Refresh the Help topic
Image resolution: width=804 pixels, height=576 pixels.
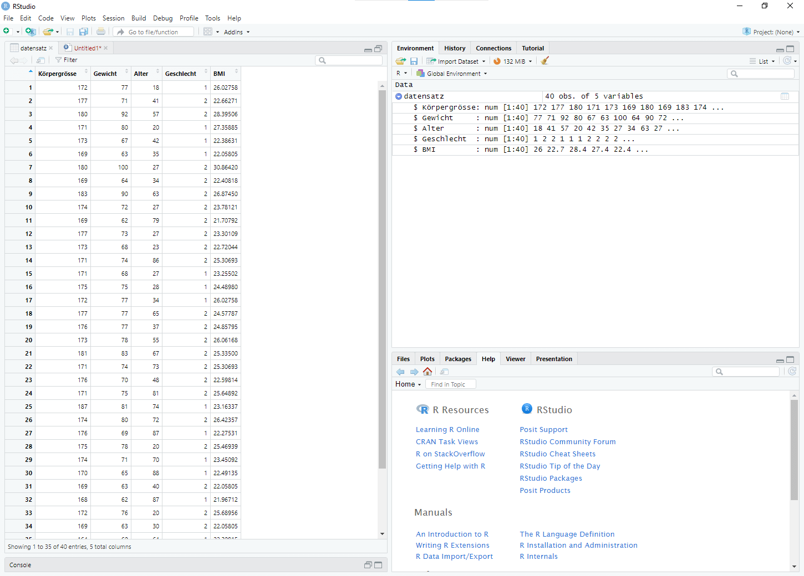[792, 372]
